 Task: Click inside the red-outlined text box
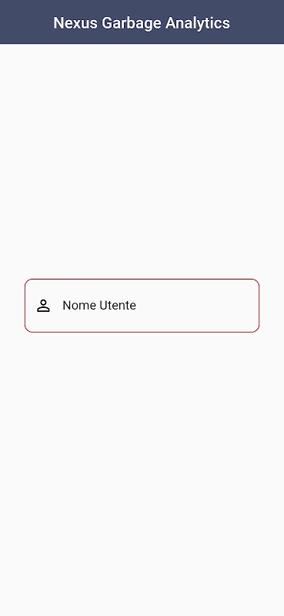pos(142,306)
